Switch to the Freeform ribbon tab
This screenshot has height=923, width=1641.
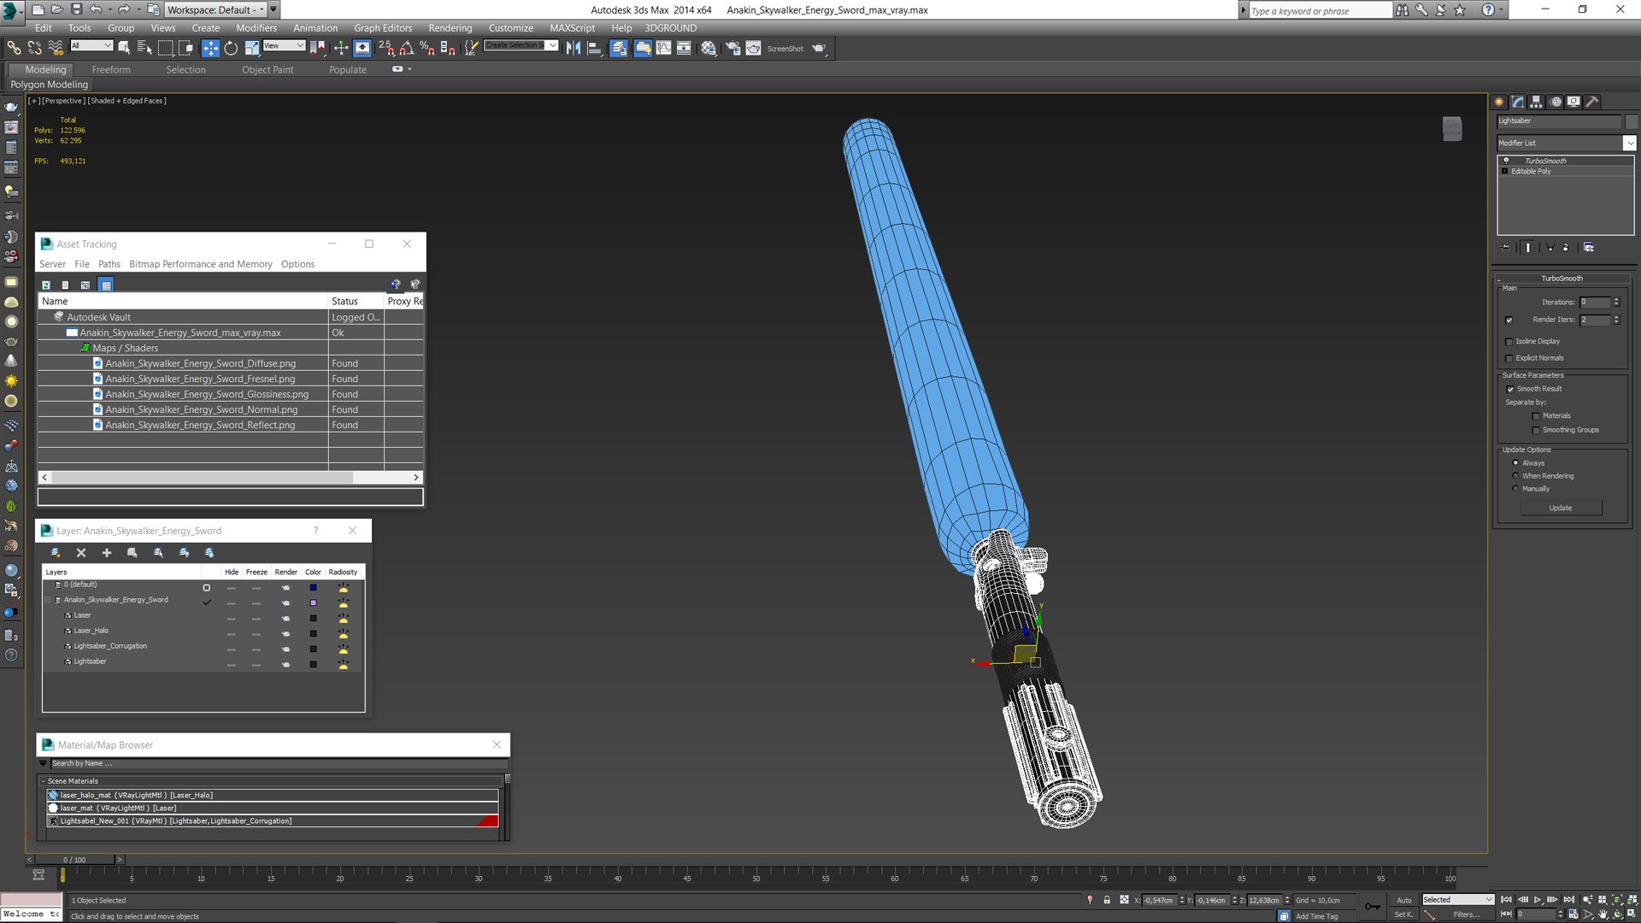point(111,70)
